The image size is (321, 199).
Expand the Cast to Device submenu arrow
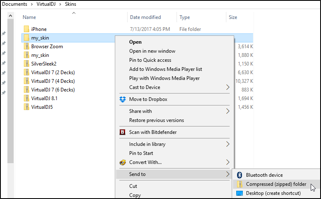click(x=228, y=87)
